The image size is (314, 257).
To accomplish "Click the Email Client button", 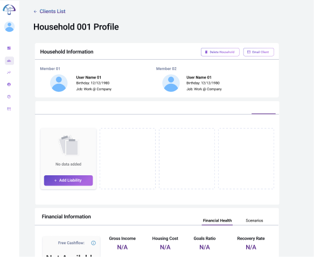I will [x=259, y=52].
